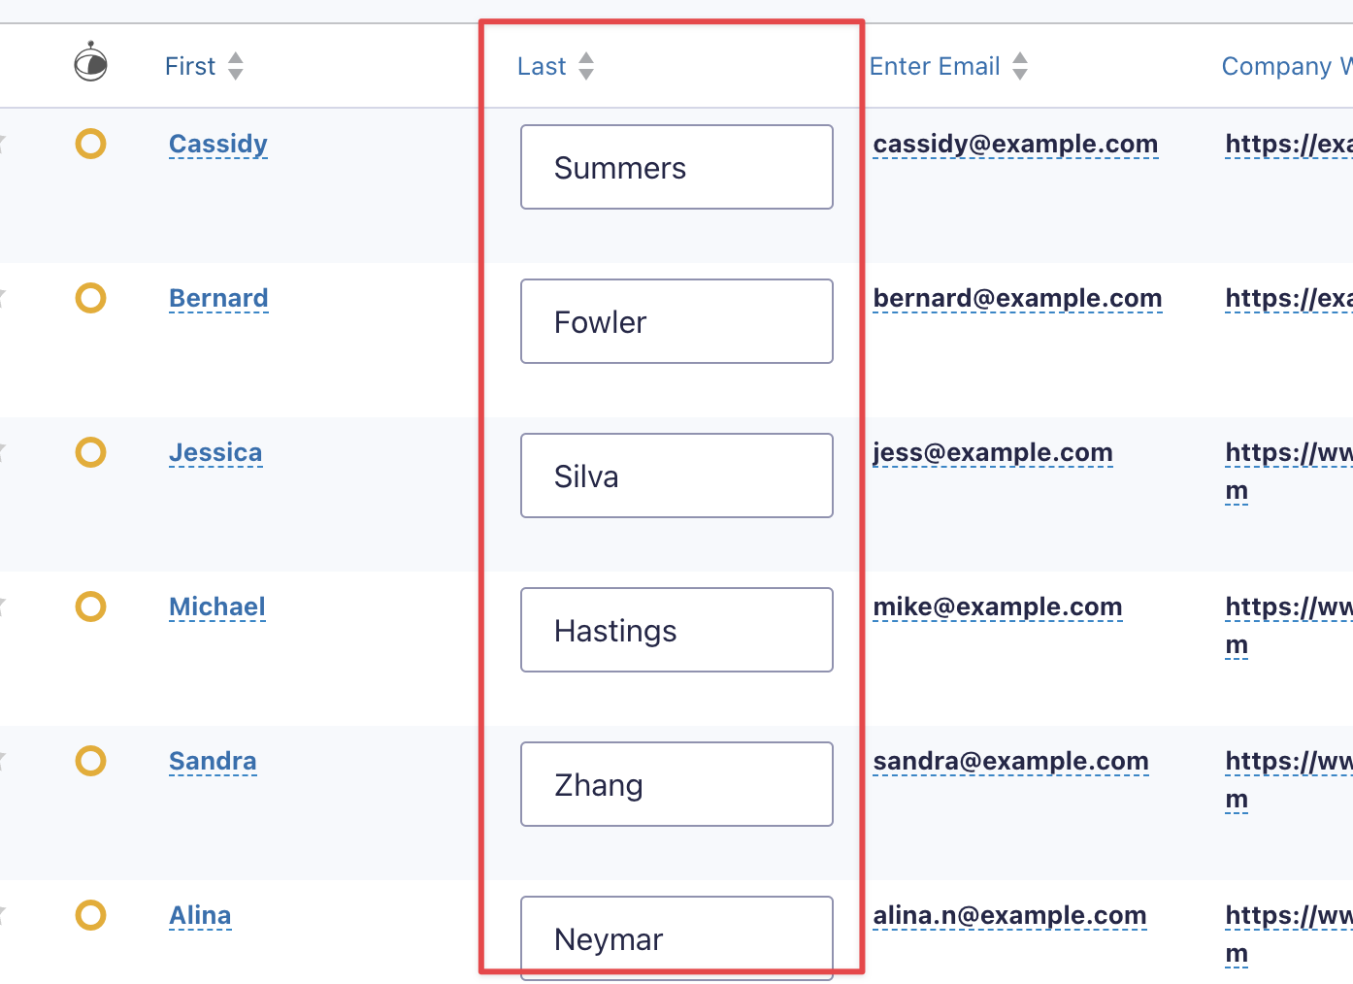The width and height of the screenshot is (1353, 984).
Task: Open the cassidy@example.com email link
Action: (1015, 144)
